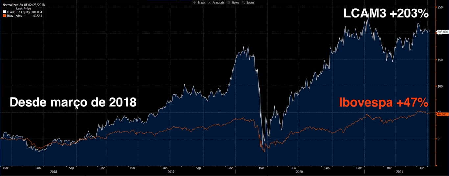The image size is (449, 176).
Task: Click the Last Price legend header
Action: coord(23,9)
